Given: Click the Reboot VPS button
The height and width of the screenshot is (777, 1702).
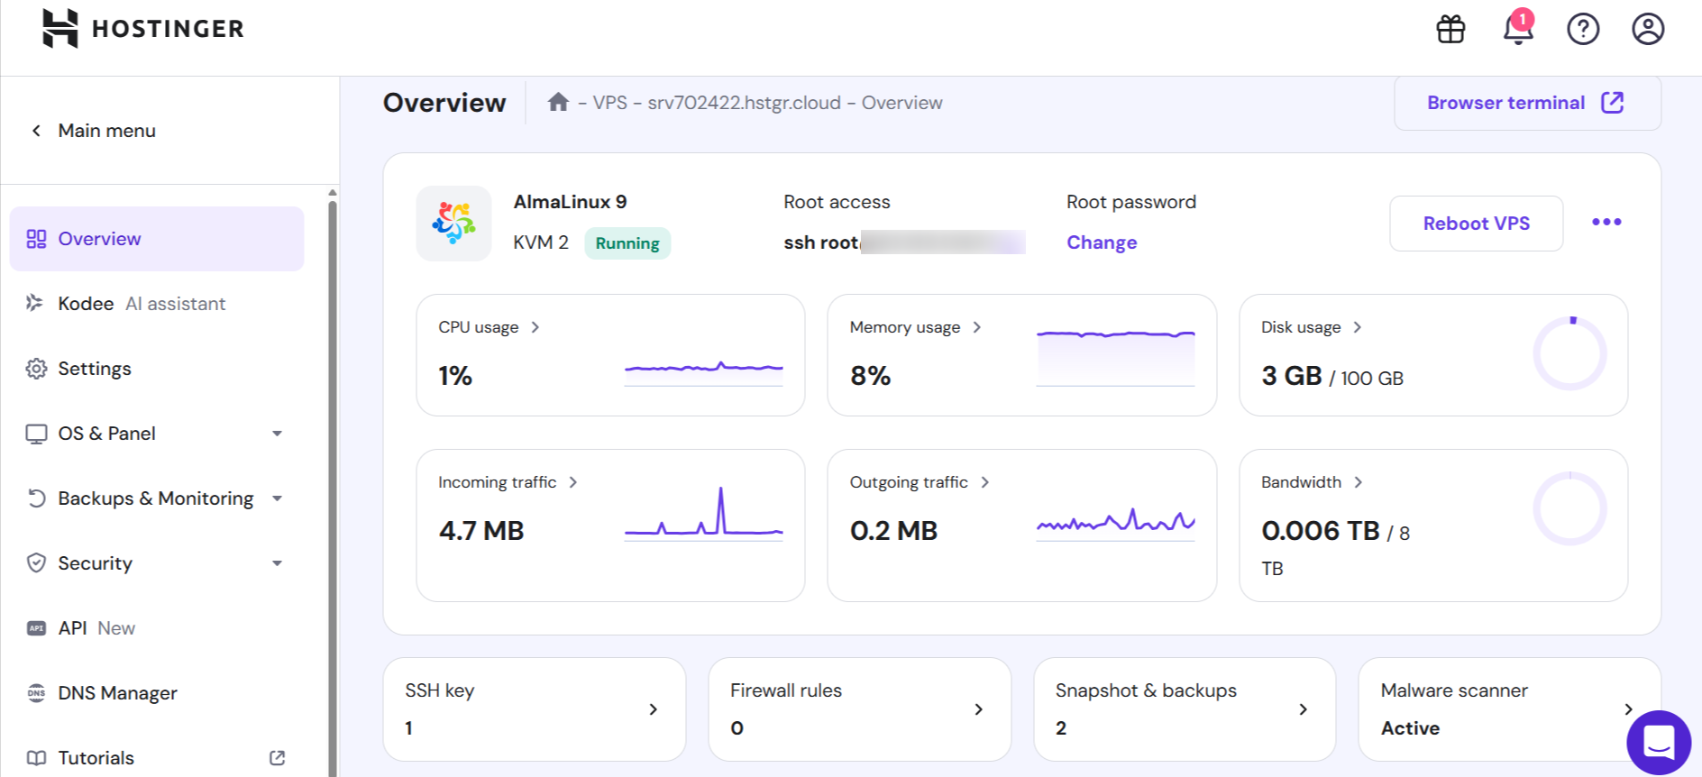Looking at the screenshot, I should click(x=1476, y=224).
